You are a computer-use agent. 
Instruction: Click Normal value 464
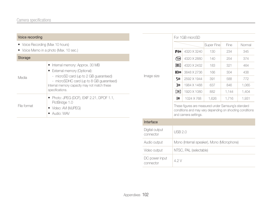click(x=246, y=65)
